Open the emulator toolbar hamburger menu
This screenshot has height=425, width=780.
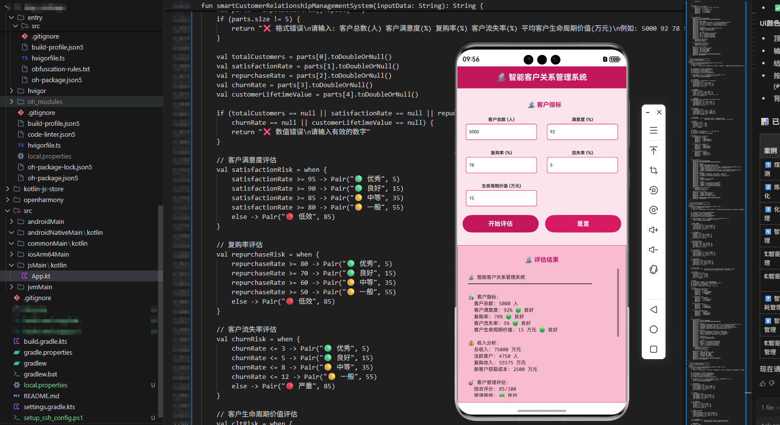pyautogui.click(x=654, y=130)
